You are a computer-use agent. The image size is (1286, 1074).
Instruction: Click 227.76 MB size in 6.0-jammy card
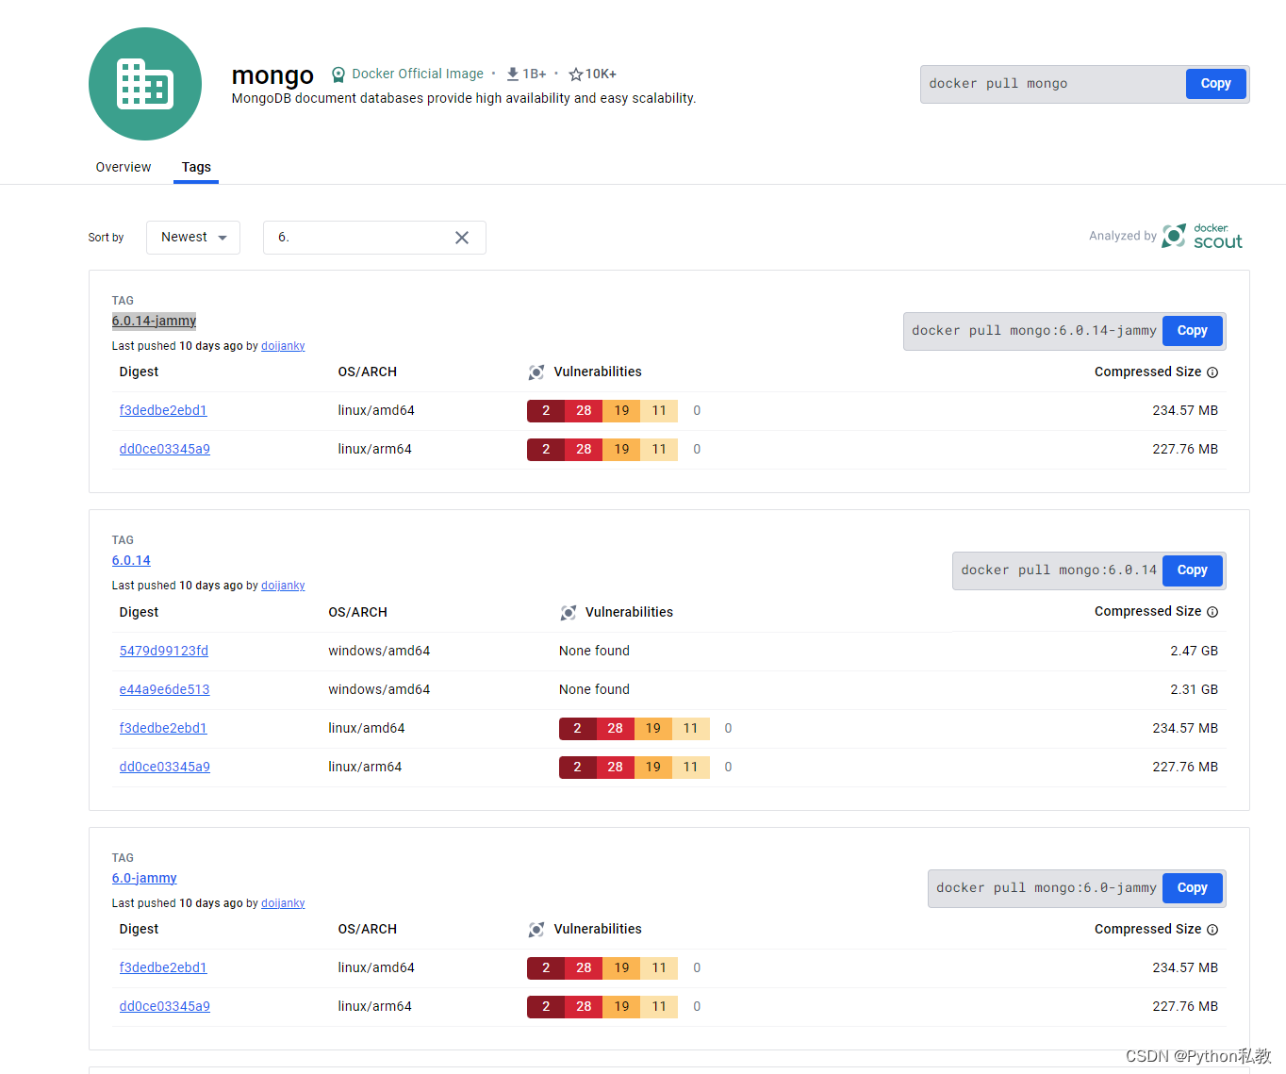(1185, 1006)
